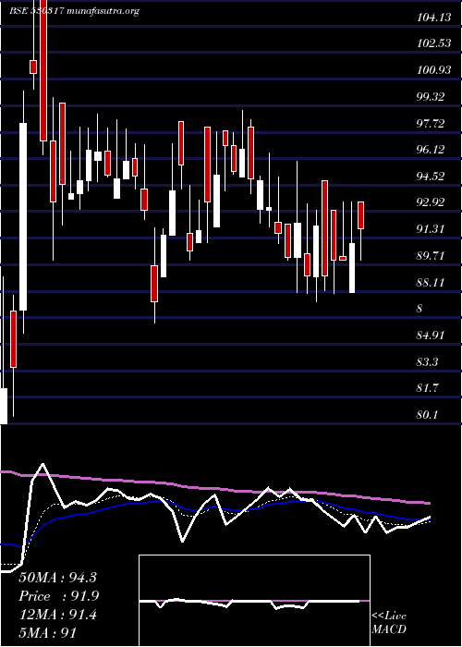Select the 12MA : 91.4 readout

[x=57, y=615]
